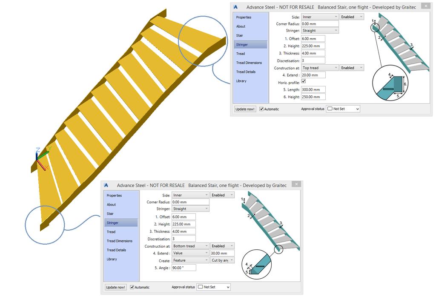
Task: Click 1. Offset field in top dialog
Action: click(x=313, y=39)
